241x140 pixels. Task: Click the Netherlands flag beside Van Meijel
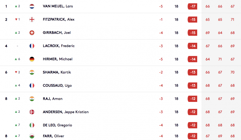32,6
